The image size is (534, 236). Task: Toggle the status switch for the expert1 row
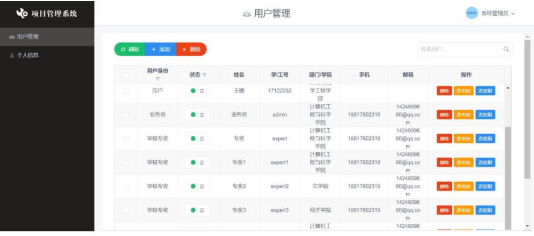tap(198, 162)
